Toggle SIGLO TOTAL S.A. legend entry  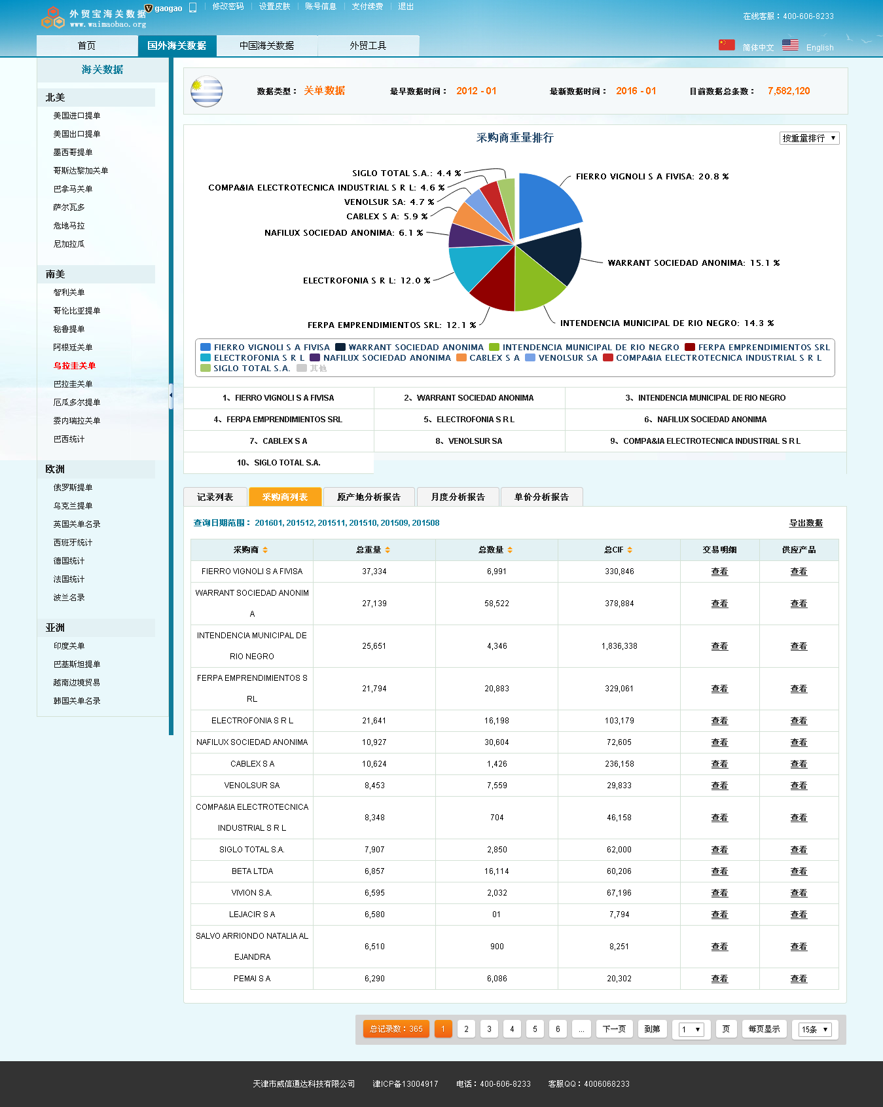[245, 368]
